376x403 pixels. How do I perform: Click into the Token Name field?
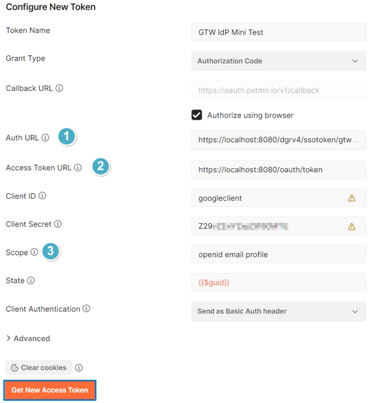tap(278, 32)
